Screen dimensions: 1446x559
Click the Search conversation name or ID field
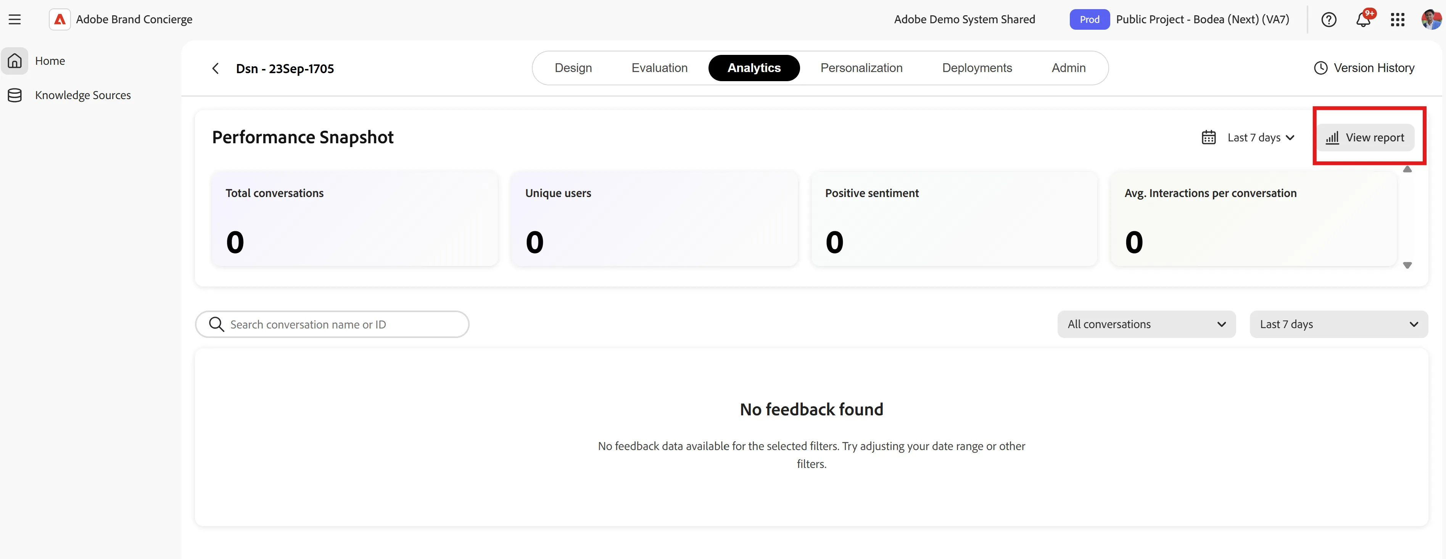point(332,324)
